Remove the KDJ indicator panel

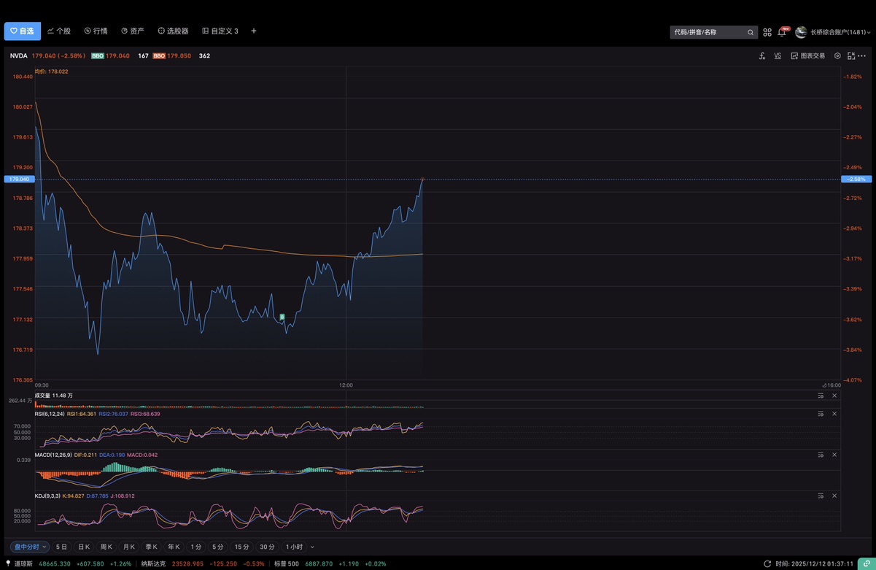pyautogui.click(x=834, y=496)
